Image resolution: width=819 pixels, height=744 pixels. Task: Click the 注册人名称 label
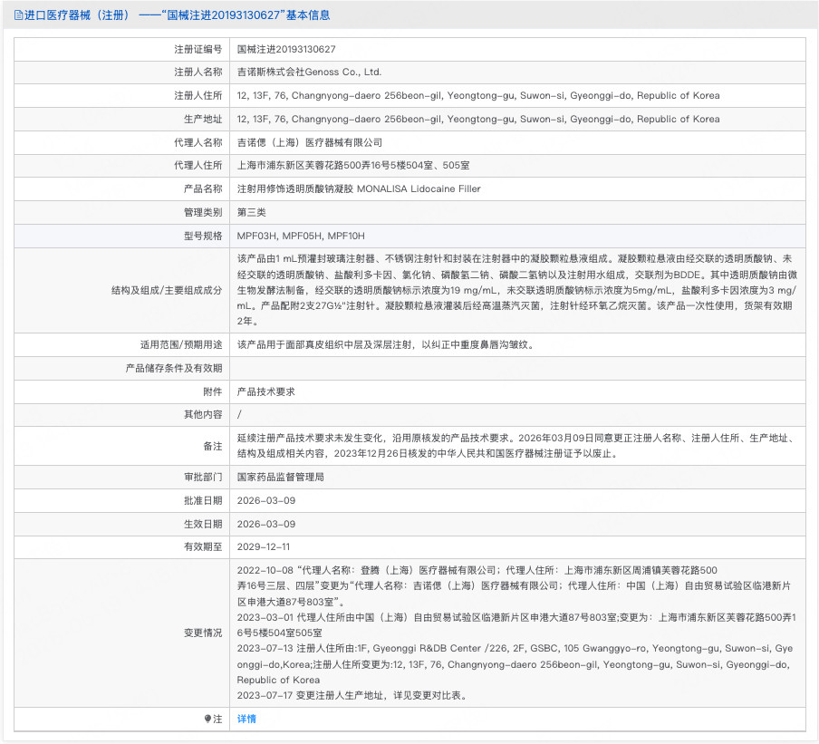point(198,72)
